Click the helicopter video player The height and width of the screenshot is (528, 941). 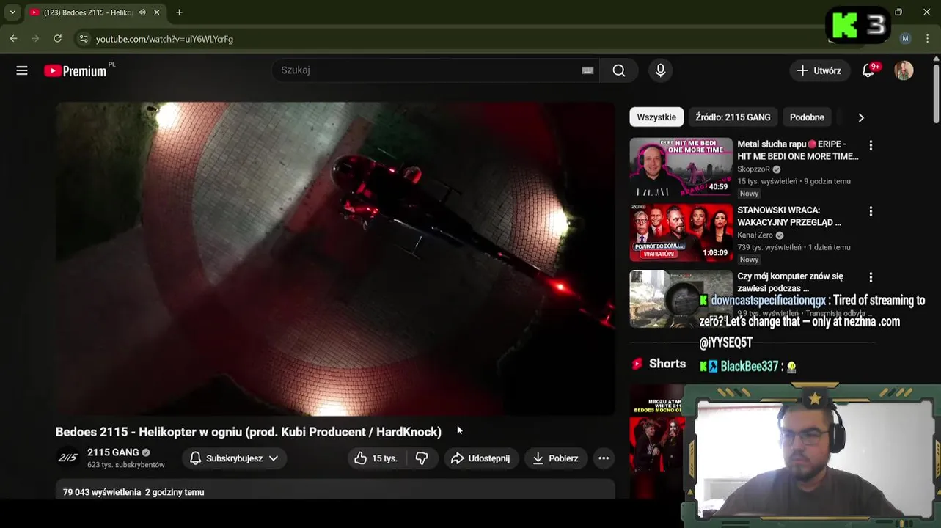(x=335, y=259)
